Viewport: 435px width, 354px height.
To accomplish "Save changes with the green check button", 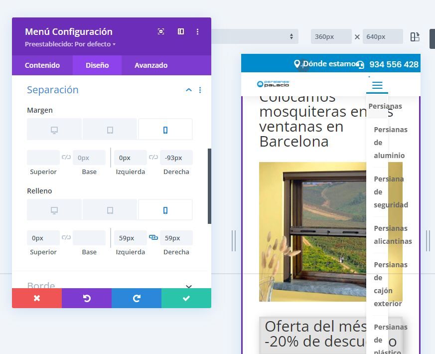I will click(x=186, y=298).
